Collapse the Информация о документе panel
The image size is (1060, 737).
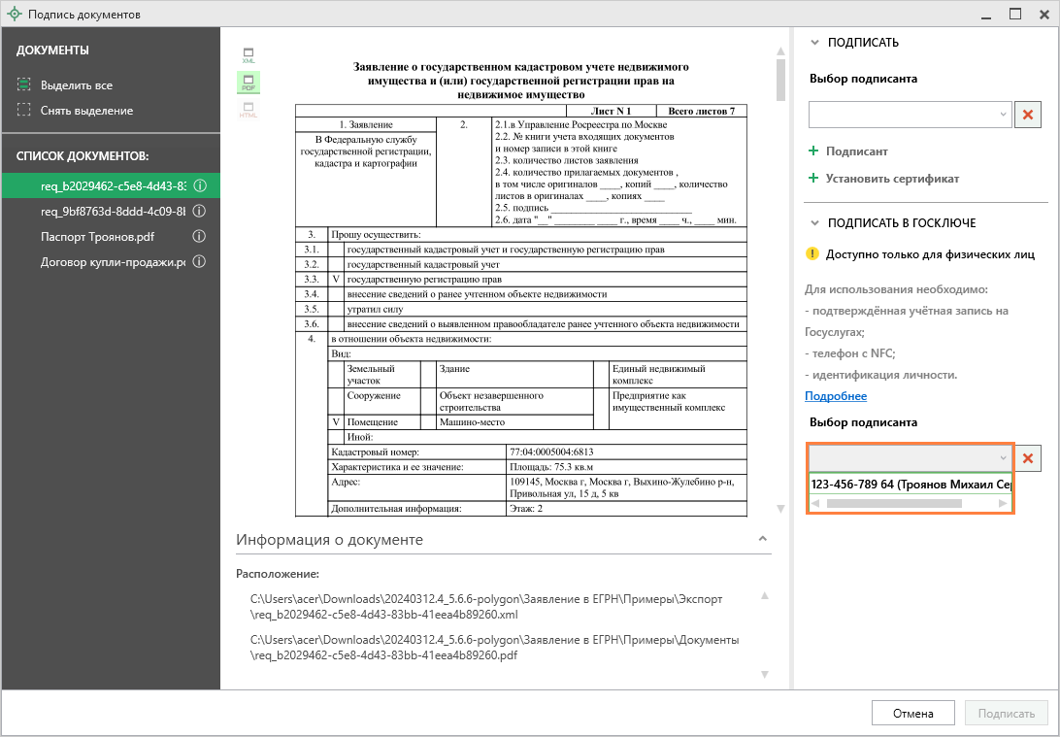[x=762, y=539]
